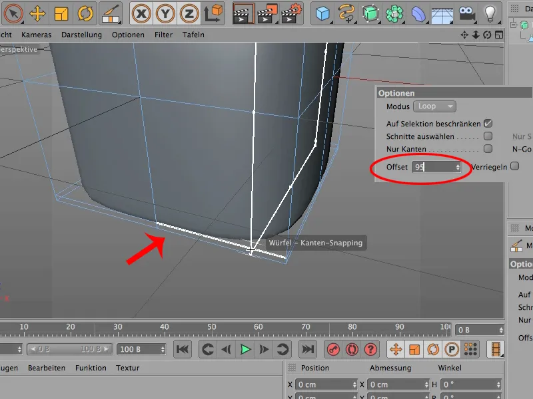Screen dimensions: 533x399
Task: Toggle Y axis lock
Action: (165, 13)
